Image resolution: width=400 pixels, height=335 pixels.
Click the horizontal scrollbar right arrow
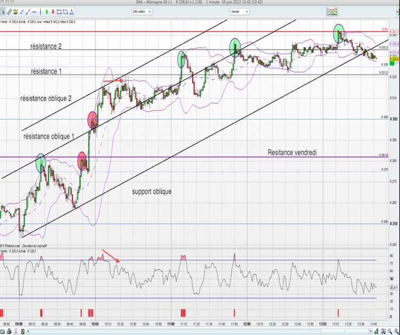point(371,331)
